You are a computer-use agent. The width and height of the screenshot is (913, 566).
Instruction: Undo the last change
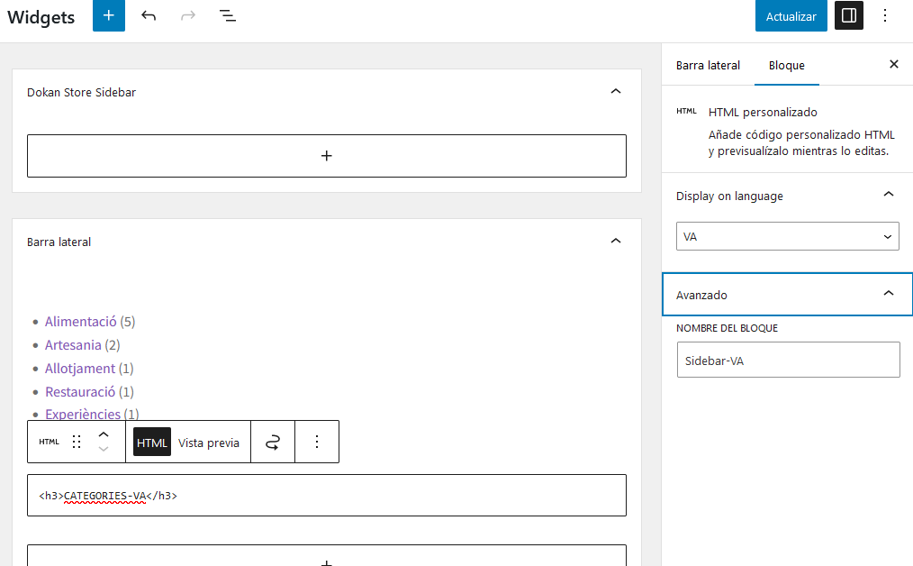pos(149,16)
